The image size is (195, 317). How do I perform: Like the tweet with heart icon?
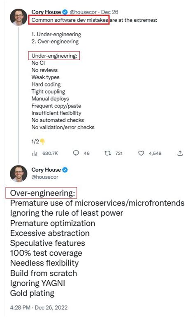[141, 153]
